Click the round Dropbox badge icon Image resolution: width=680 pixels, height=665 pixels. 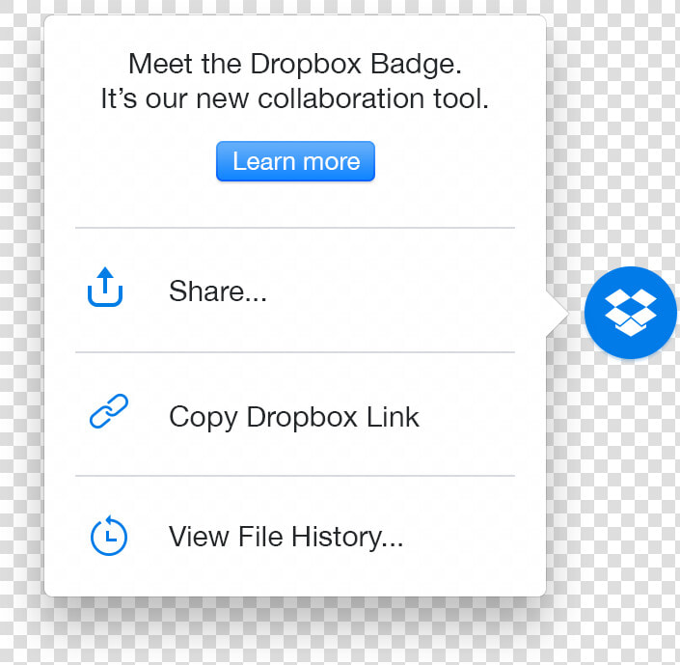tap(630, 313)
